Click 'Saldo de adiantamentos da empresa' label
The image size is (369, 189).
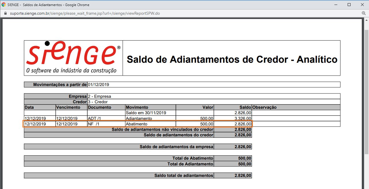click(x=176, y=147)
